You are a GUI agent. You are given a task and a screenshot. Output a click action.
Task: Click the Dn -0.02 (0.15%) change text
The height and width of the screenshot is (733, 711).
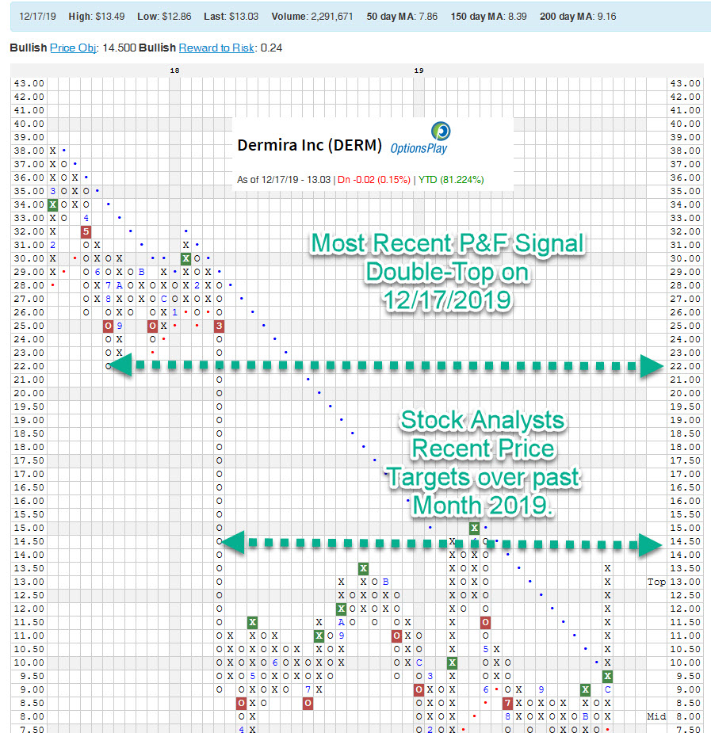click(374, 180)
